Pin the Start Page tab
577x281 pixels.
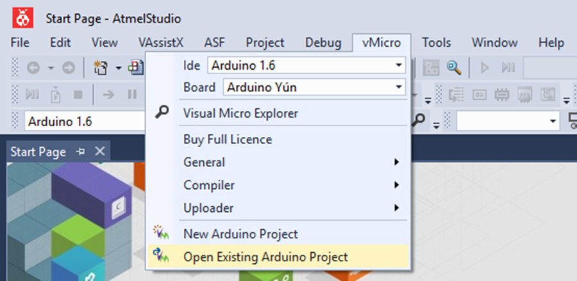tap(80, 151)
